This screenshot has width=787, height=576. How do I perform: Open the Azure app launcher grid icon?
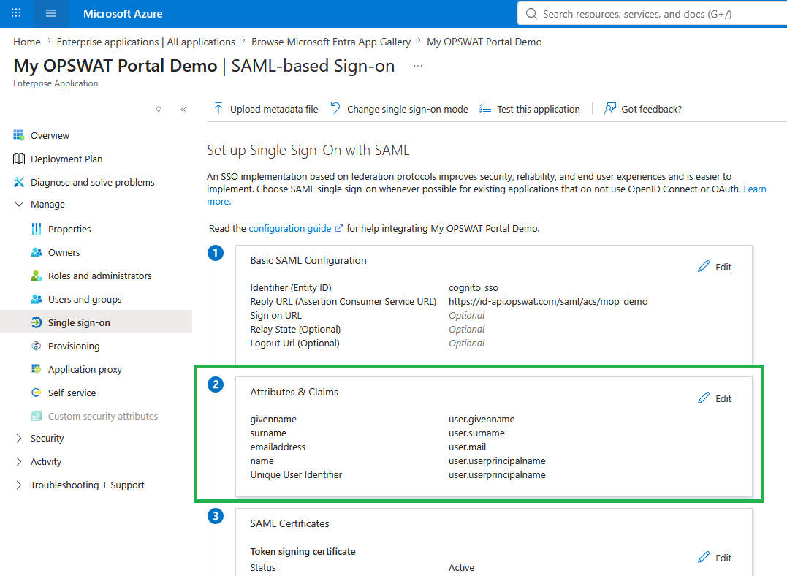[x=16, y=13]
